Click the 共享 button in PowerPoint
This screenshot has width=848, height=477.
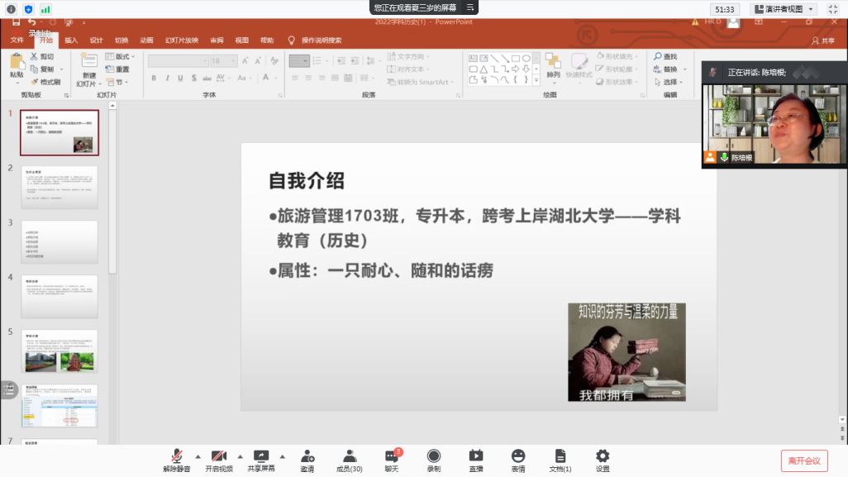(822, 40)
